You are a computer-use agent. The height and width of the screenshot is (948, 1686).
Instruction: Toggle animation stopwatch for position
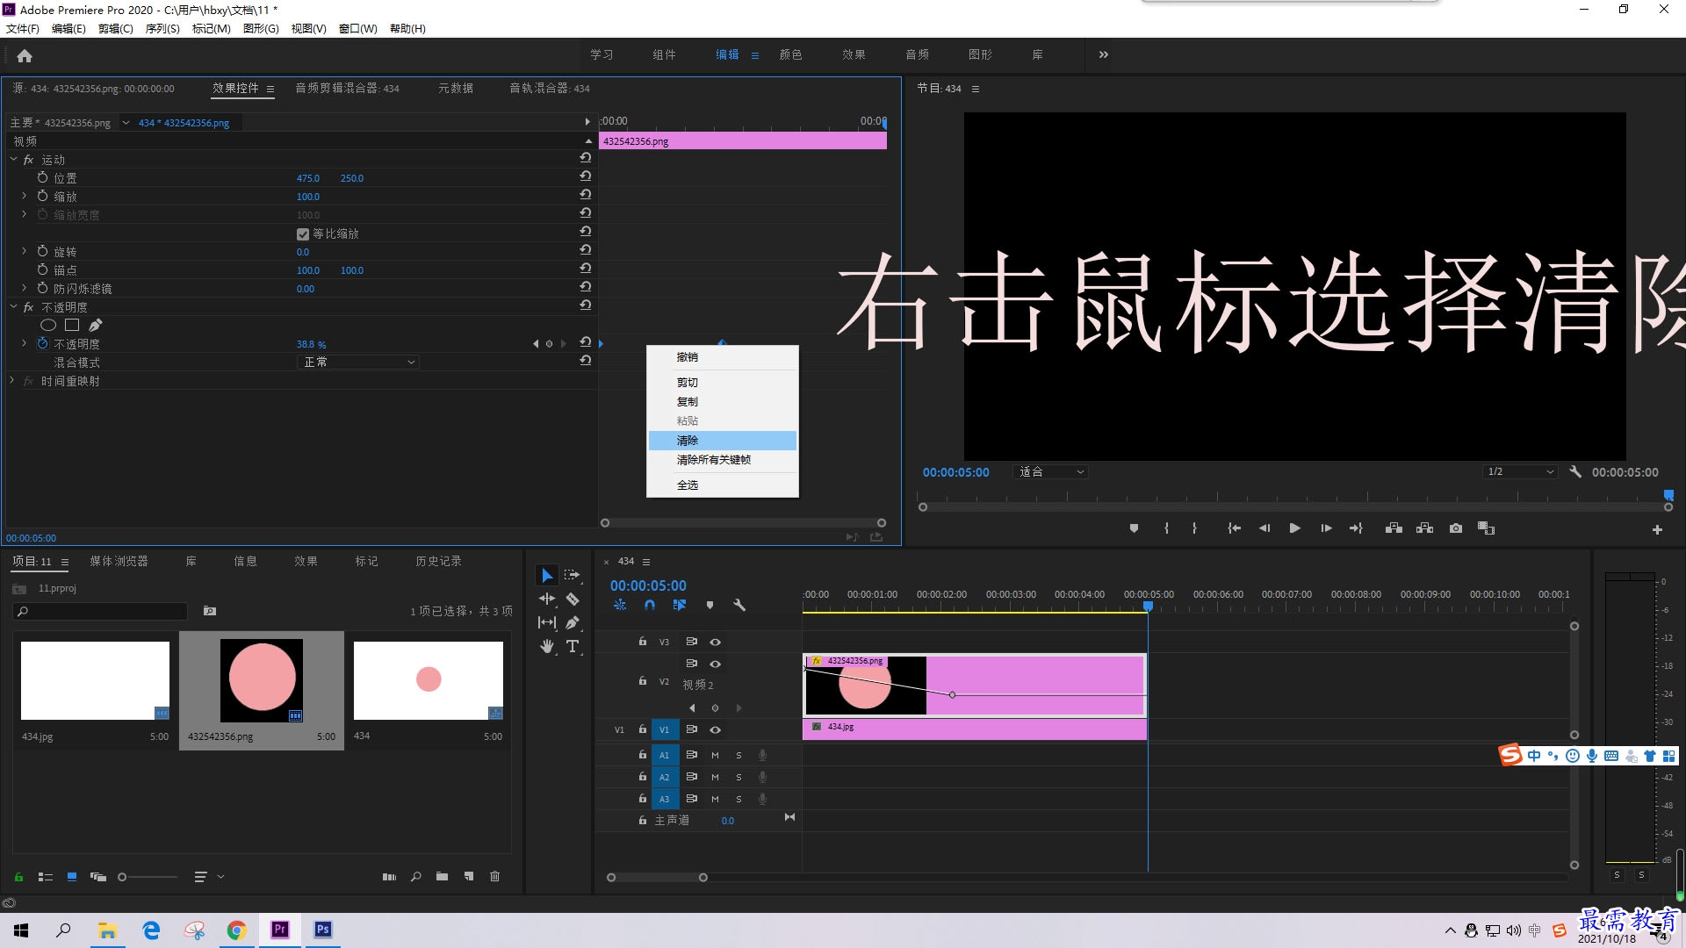[x=42, y=177]
